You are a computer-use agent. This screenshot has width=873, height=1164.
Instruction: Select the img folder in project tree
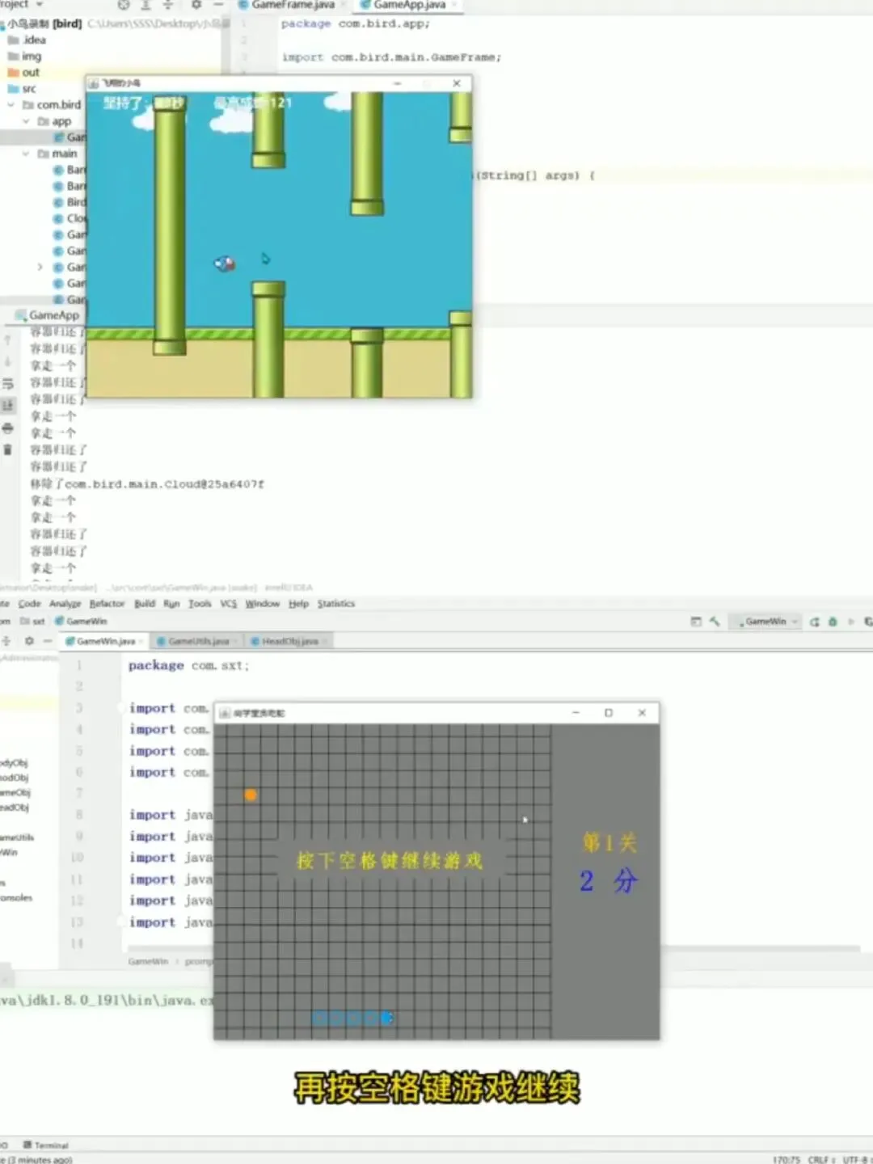click(x=24, y=56)
